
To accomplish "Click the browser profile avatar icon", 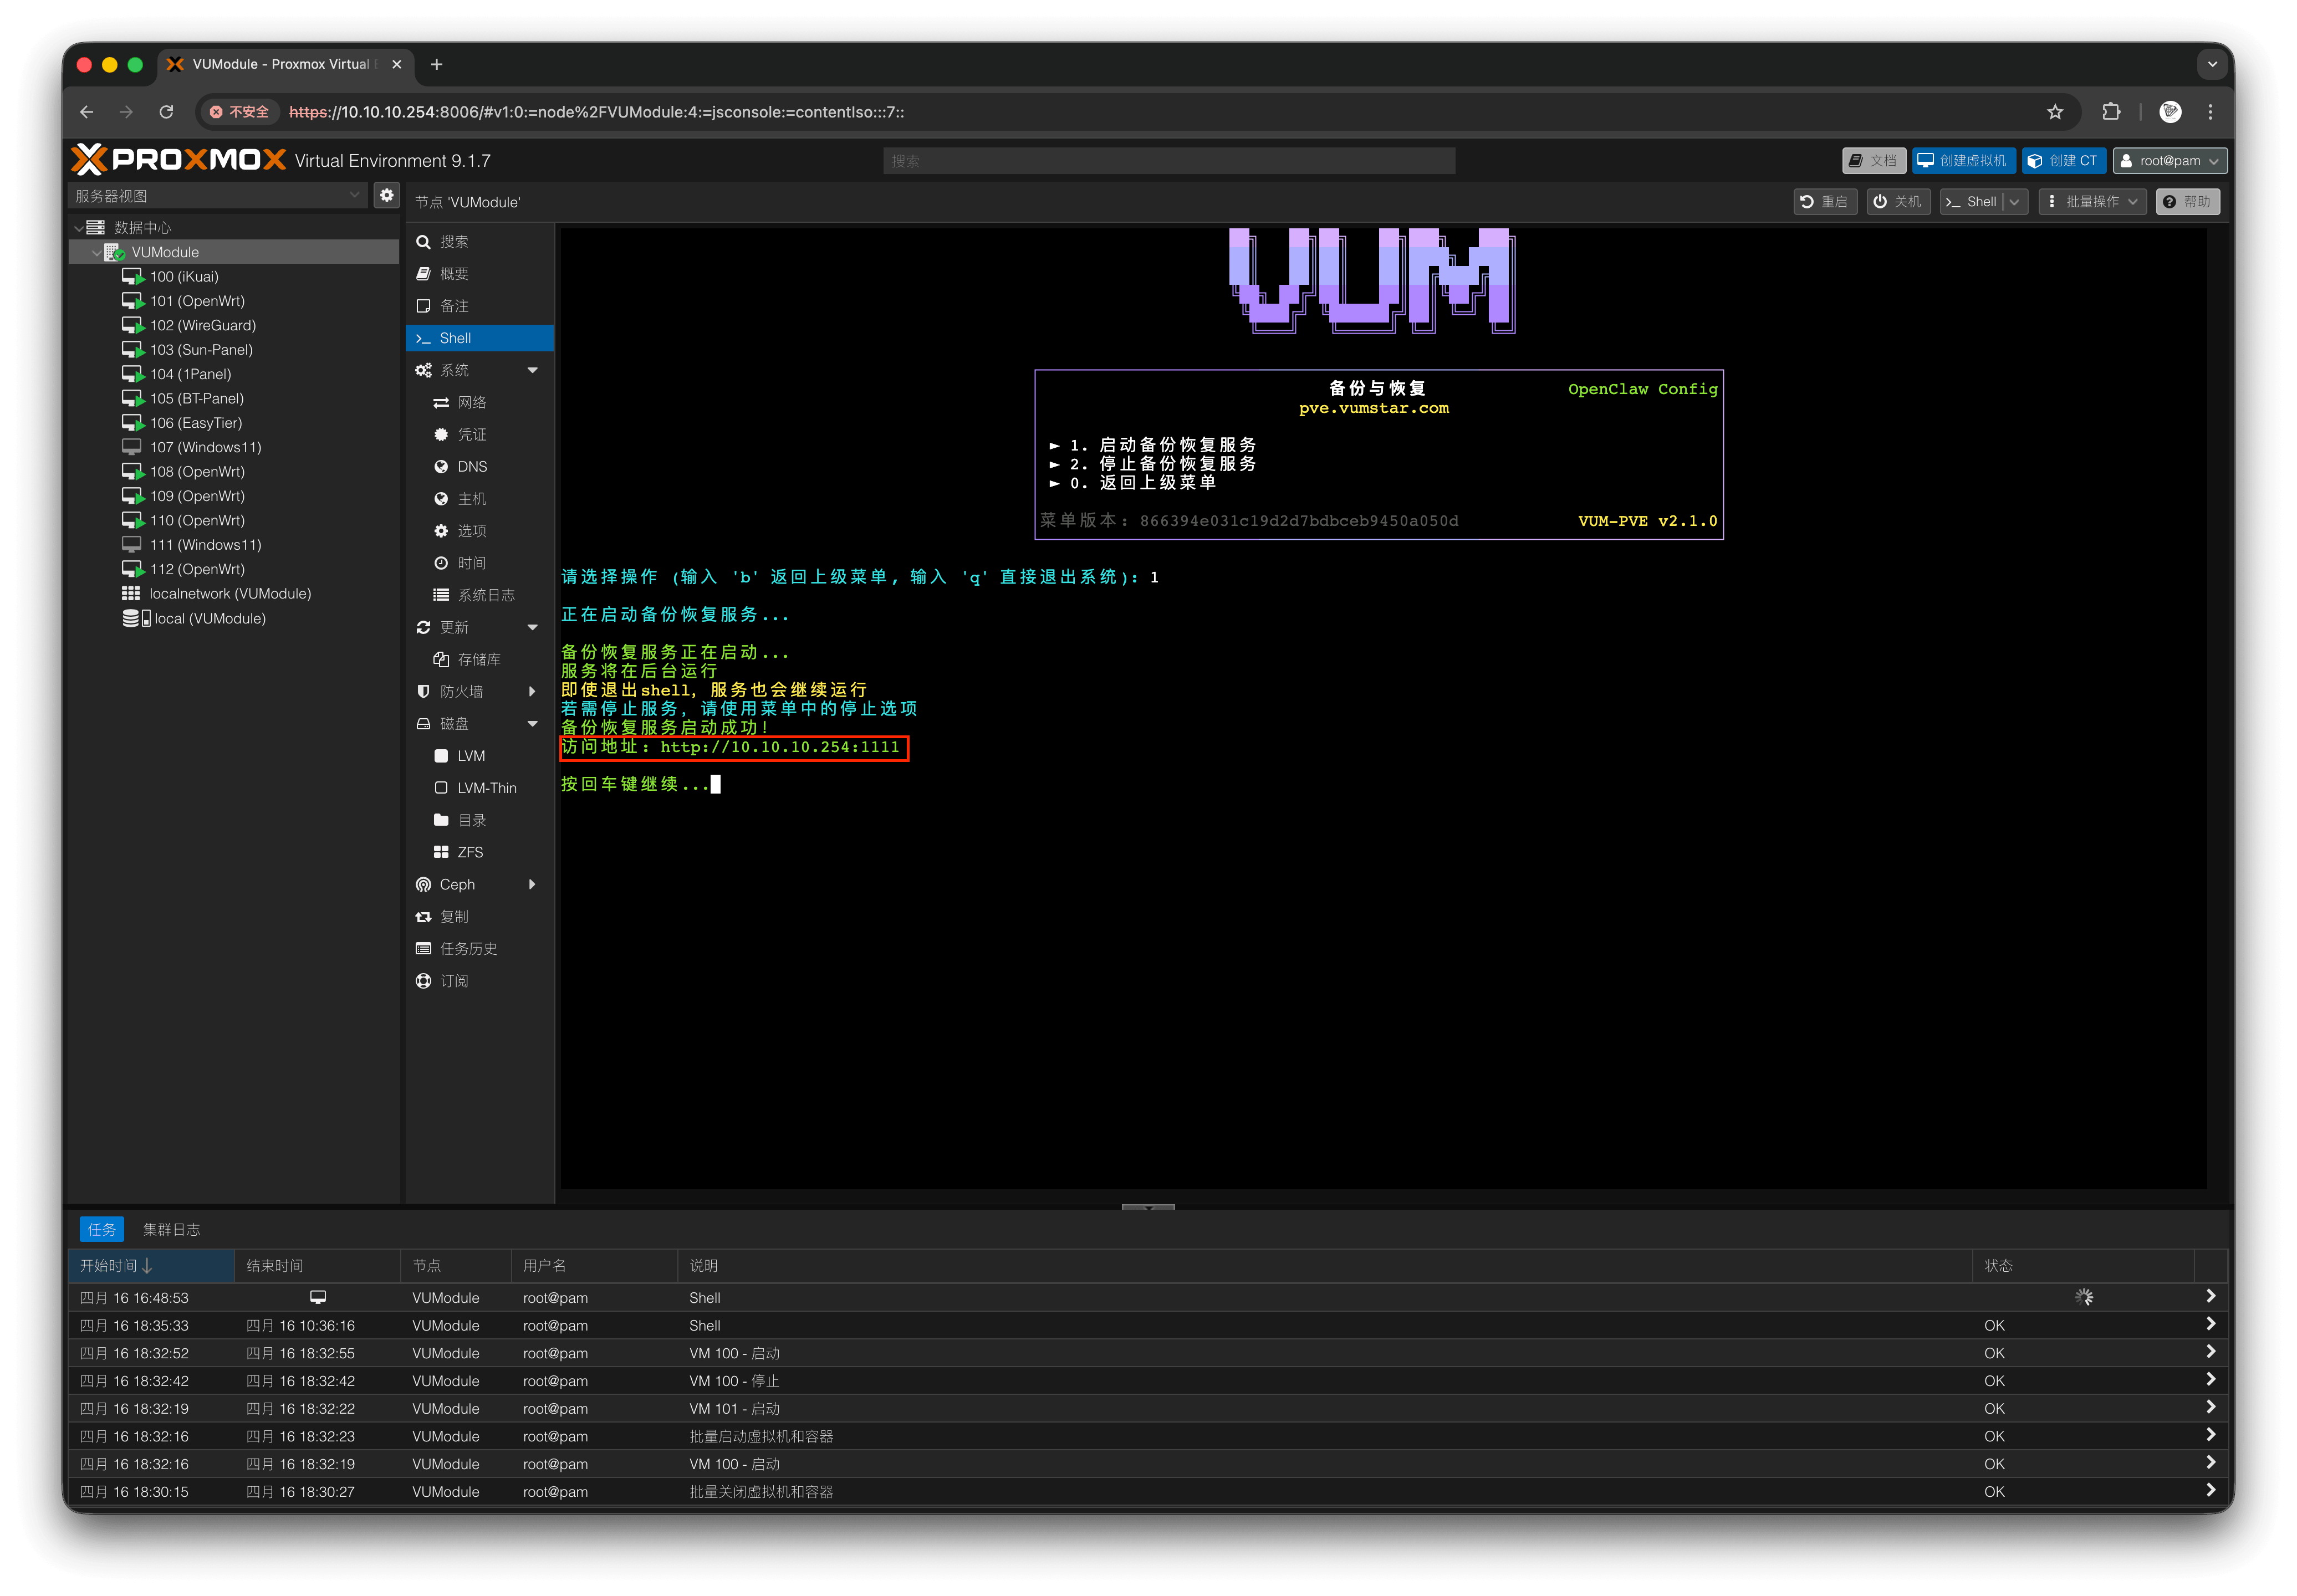I will tap(2169, 112).
